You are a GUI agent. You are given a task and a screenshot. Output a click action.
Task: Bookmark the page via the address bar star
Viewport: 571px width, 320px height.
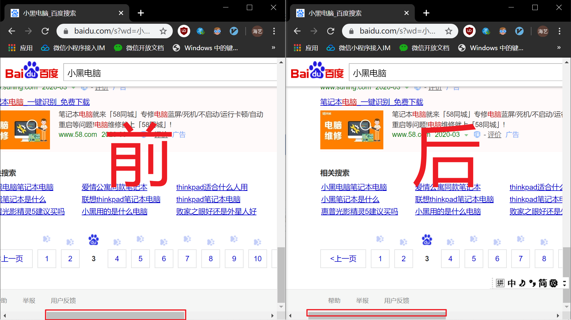(163, 31)
